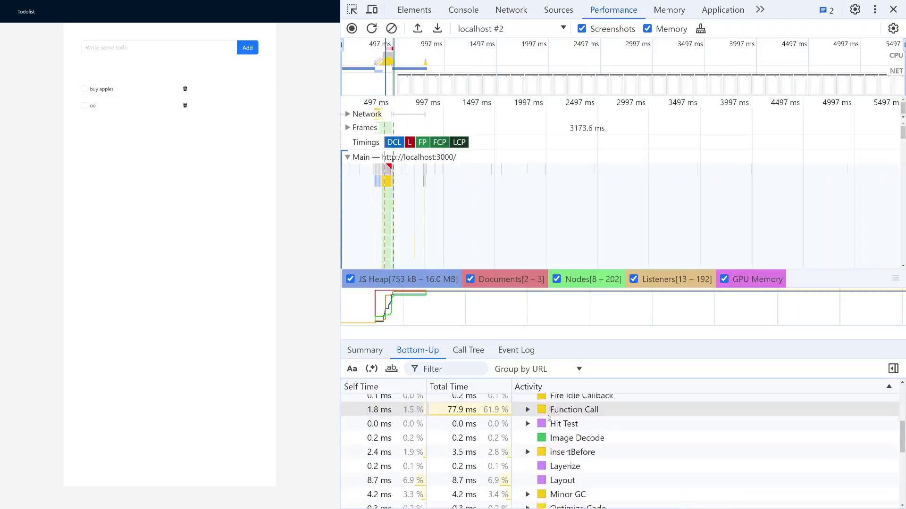Delete the buy apples todo with trash icon
Viewport: 906px width, 509px height.
coord(185,89)
